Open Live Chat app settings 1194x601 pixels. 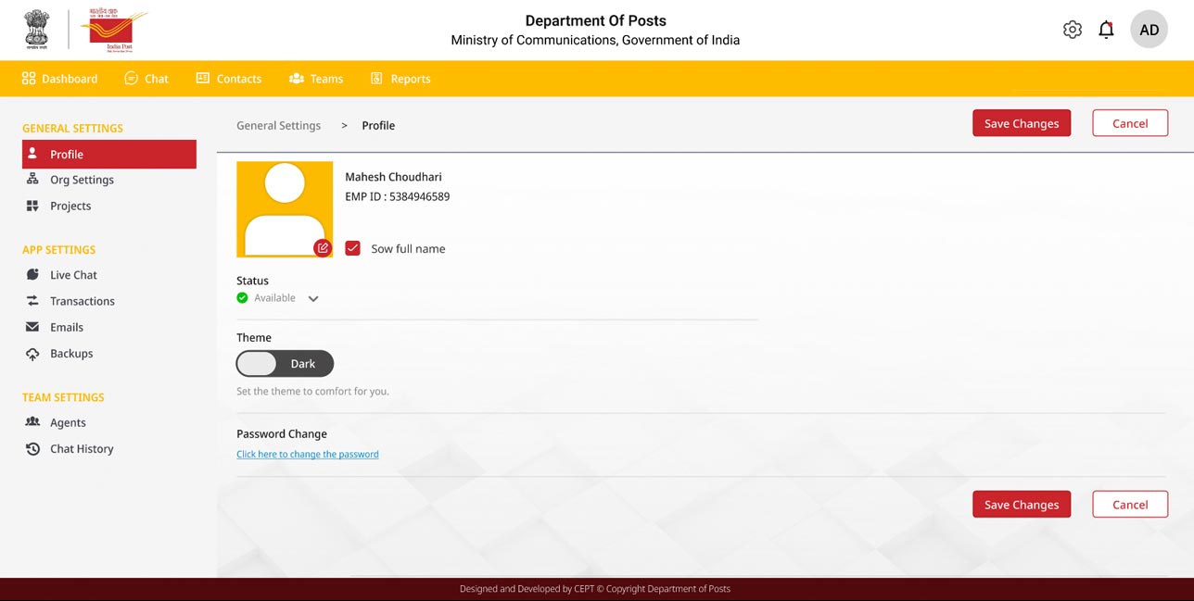point(73,275)
